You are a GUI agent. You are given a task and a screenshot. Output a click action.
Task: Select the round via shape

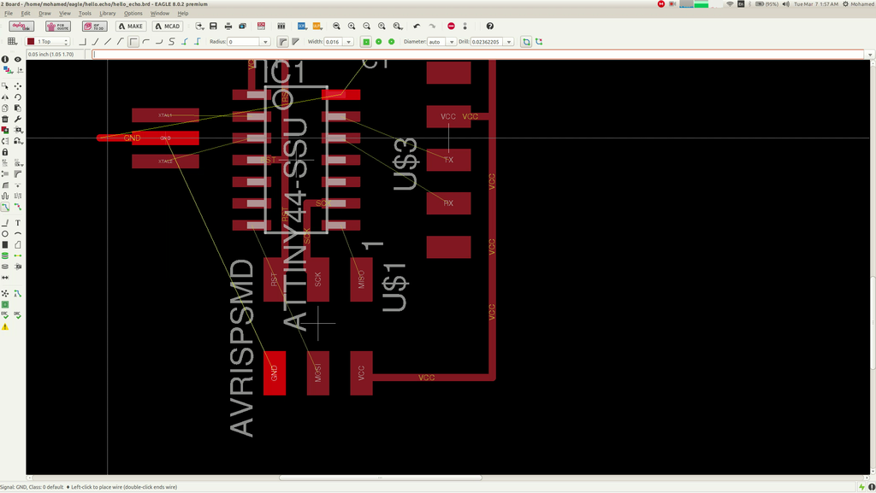(379, 42)
